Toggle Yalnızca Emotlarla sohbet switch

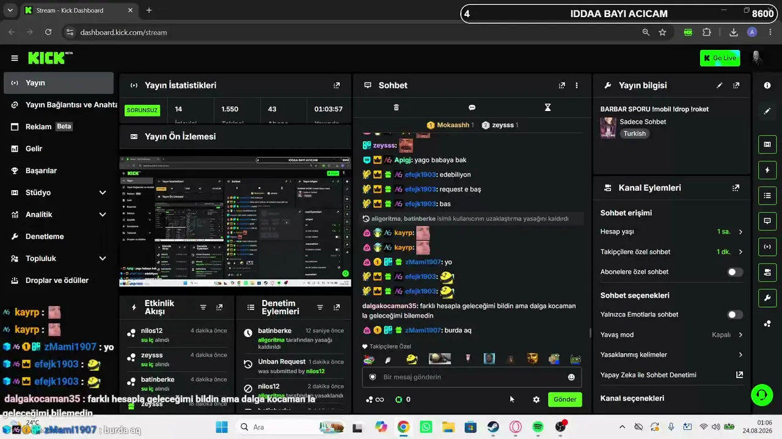pos(736,315)
